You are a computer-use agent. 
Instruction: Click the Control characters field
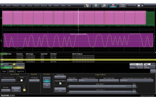(x=136, y=81)
